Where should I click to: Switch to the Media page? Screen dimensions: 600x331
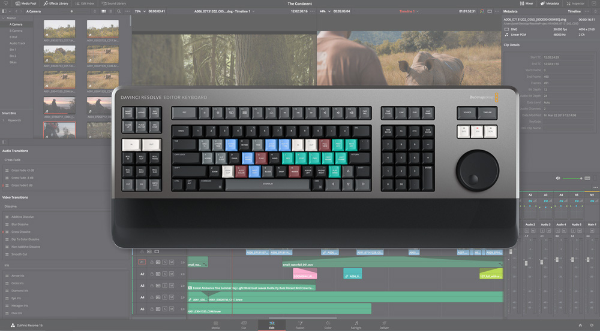[215, 325]
